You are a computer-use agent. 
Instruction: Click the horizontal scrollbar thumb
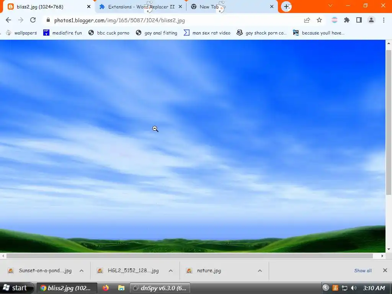pos(189,256)
